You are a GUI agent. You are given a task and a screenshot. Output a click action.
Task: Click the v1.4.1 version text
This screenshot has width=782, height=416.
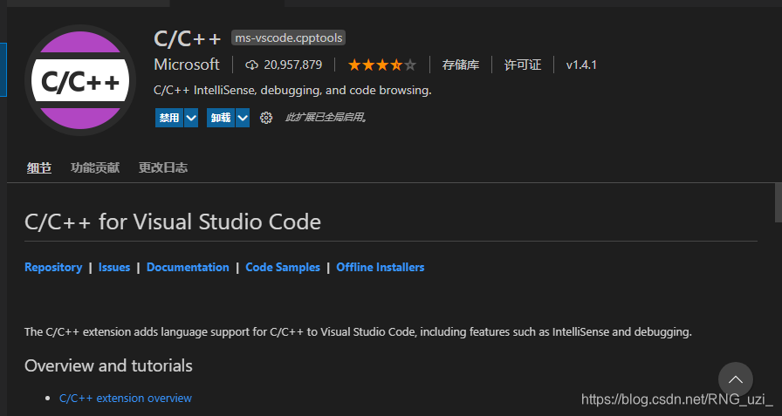581,65
